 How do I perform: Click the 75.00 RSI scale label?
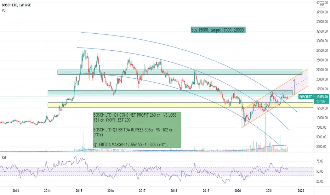(x=320, y=161)
